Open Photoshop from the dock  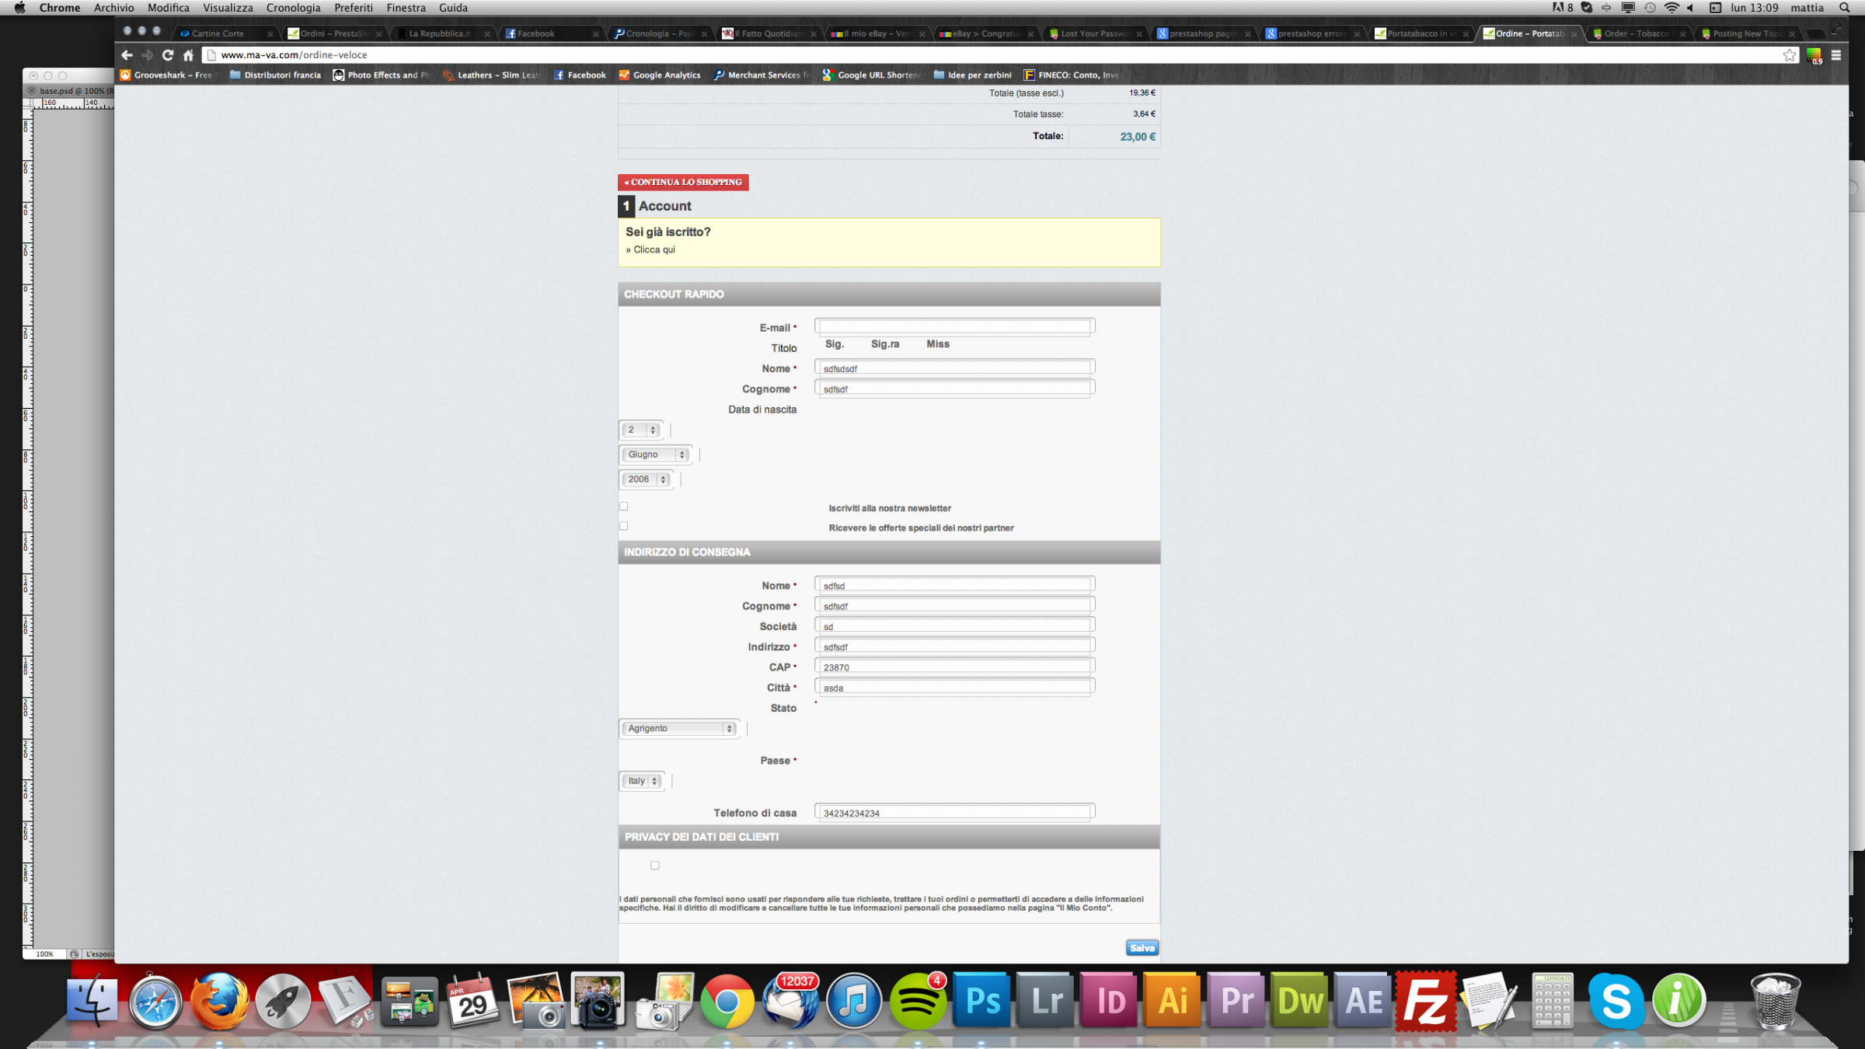click(981, 1001)
